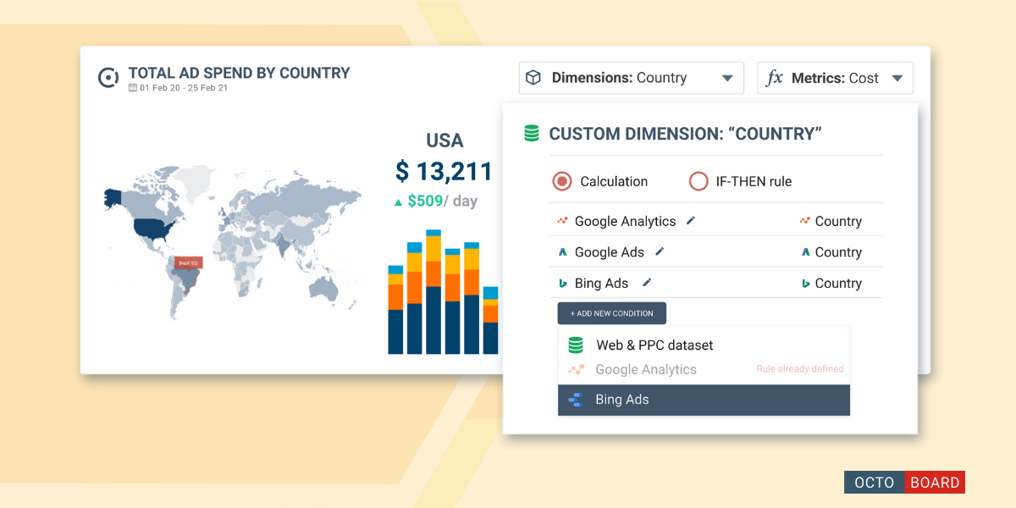Click the calendar icon next to the date range
Screen dimensions: 1016x508
tap(133, 88)
